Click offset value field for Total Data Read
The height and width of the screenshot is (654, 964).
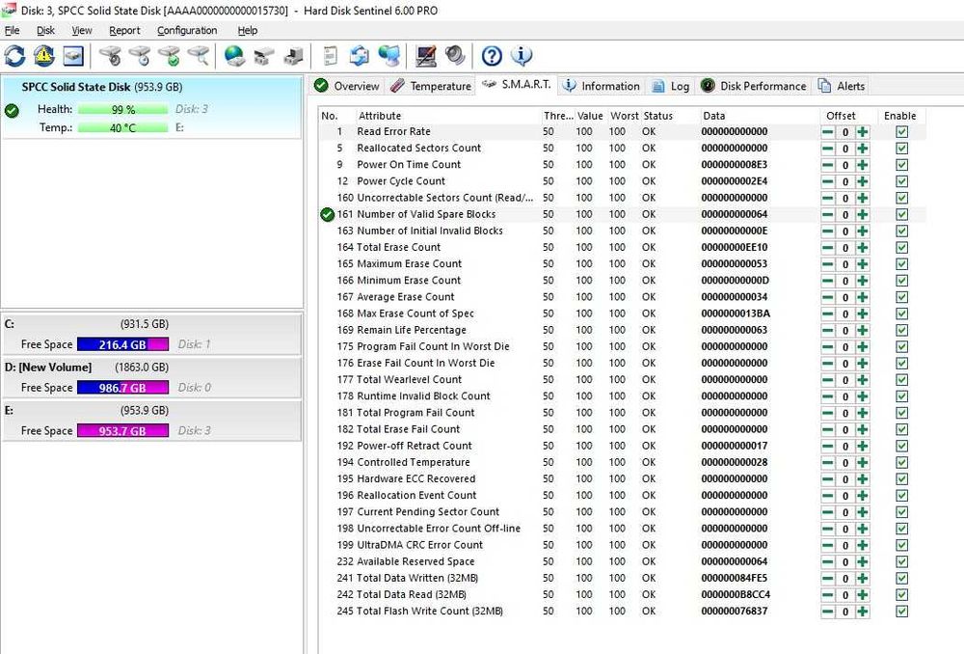[x=845, y=595]
